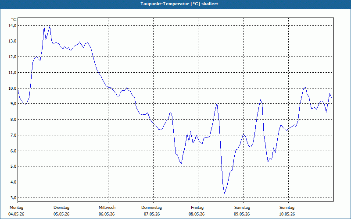Click the date 05.05.26
The image size is (351, 219).
(61, 214)
